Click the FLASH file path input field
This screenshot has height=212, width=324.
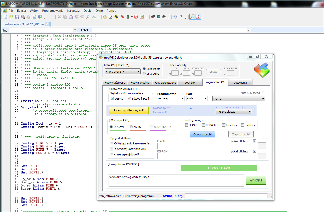207,146
